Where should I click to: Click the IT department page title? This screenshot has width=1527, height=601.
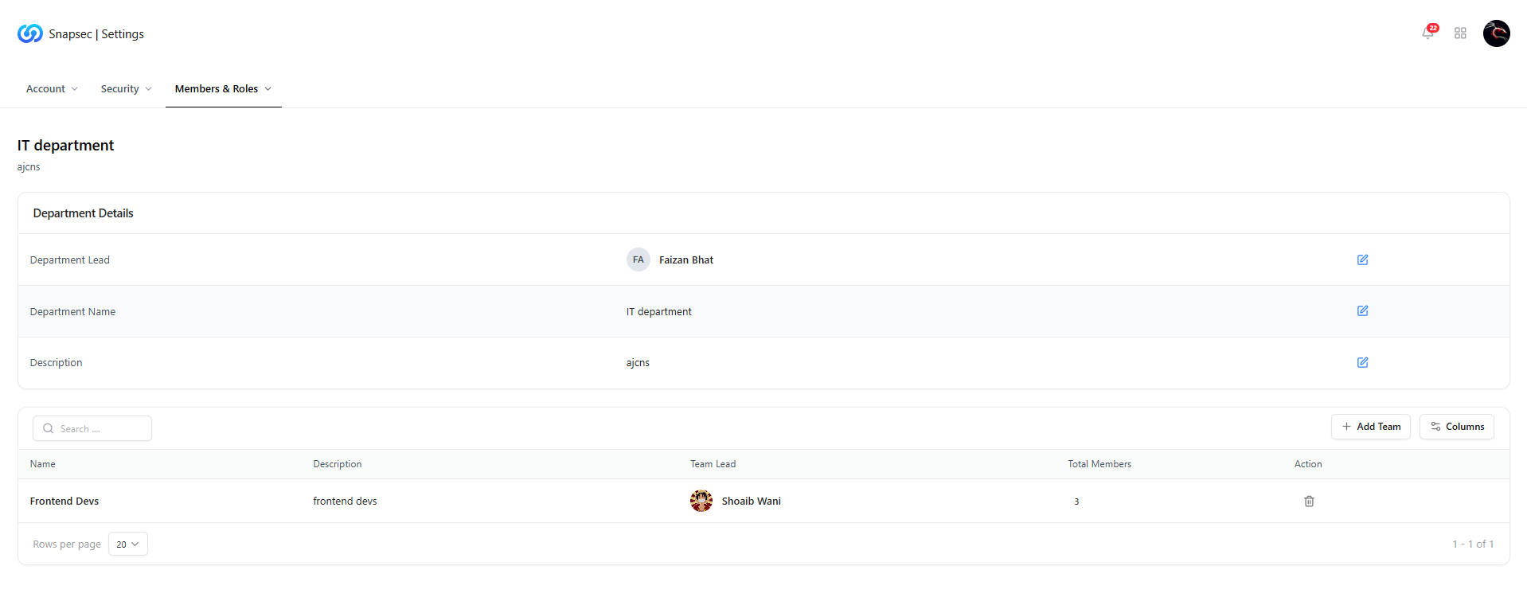(x=66, y=145)
